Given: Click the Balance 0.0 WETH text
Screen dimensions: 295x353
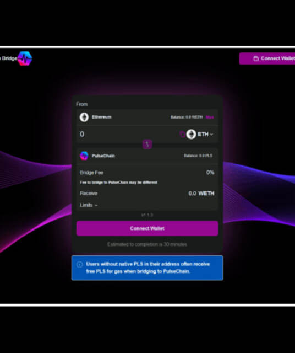Looking at the screenshot, I should [x=187, y=117].
